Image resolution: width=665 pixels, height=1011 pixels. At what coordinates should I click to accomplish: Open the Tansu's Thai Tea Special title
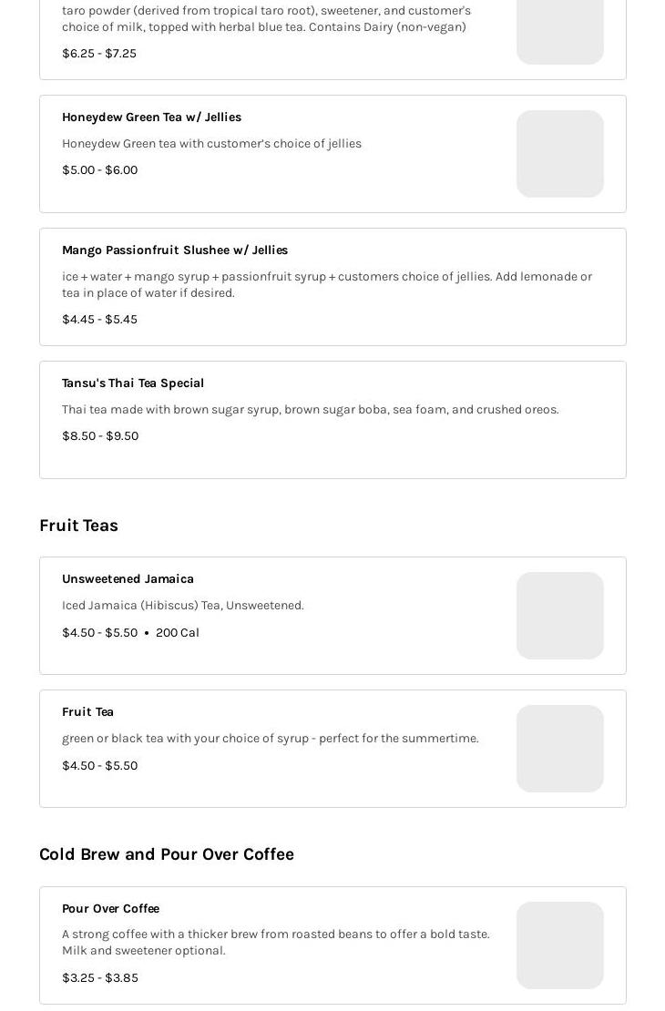(133, 383)
